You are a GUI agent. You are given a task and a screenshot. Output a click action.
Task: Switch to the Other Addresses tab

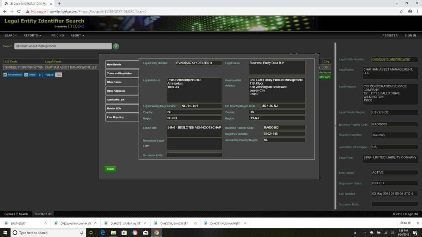tap(122, 91)
